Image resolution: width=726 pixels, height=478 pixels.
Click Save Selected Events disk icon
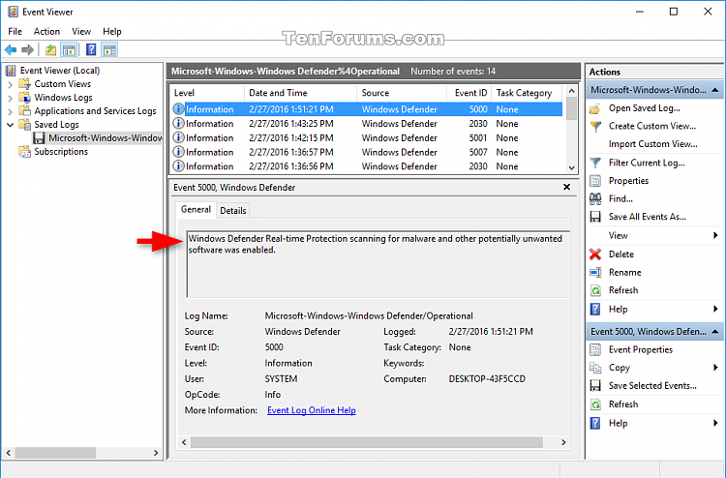point(595,386)
